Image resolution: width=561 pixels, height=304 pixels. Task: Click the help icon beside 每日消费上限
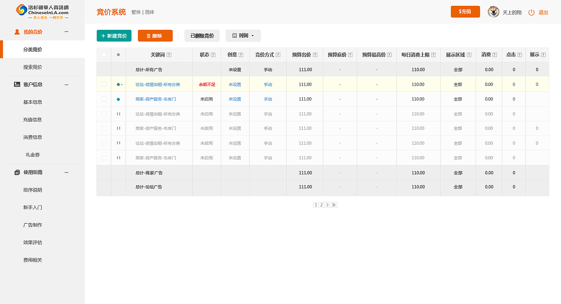tap(433, 54)
